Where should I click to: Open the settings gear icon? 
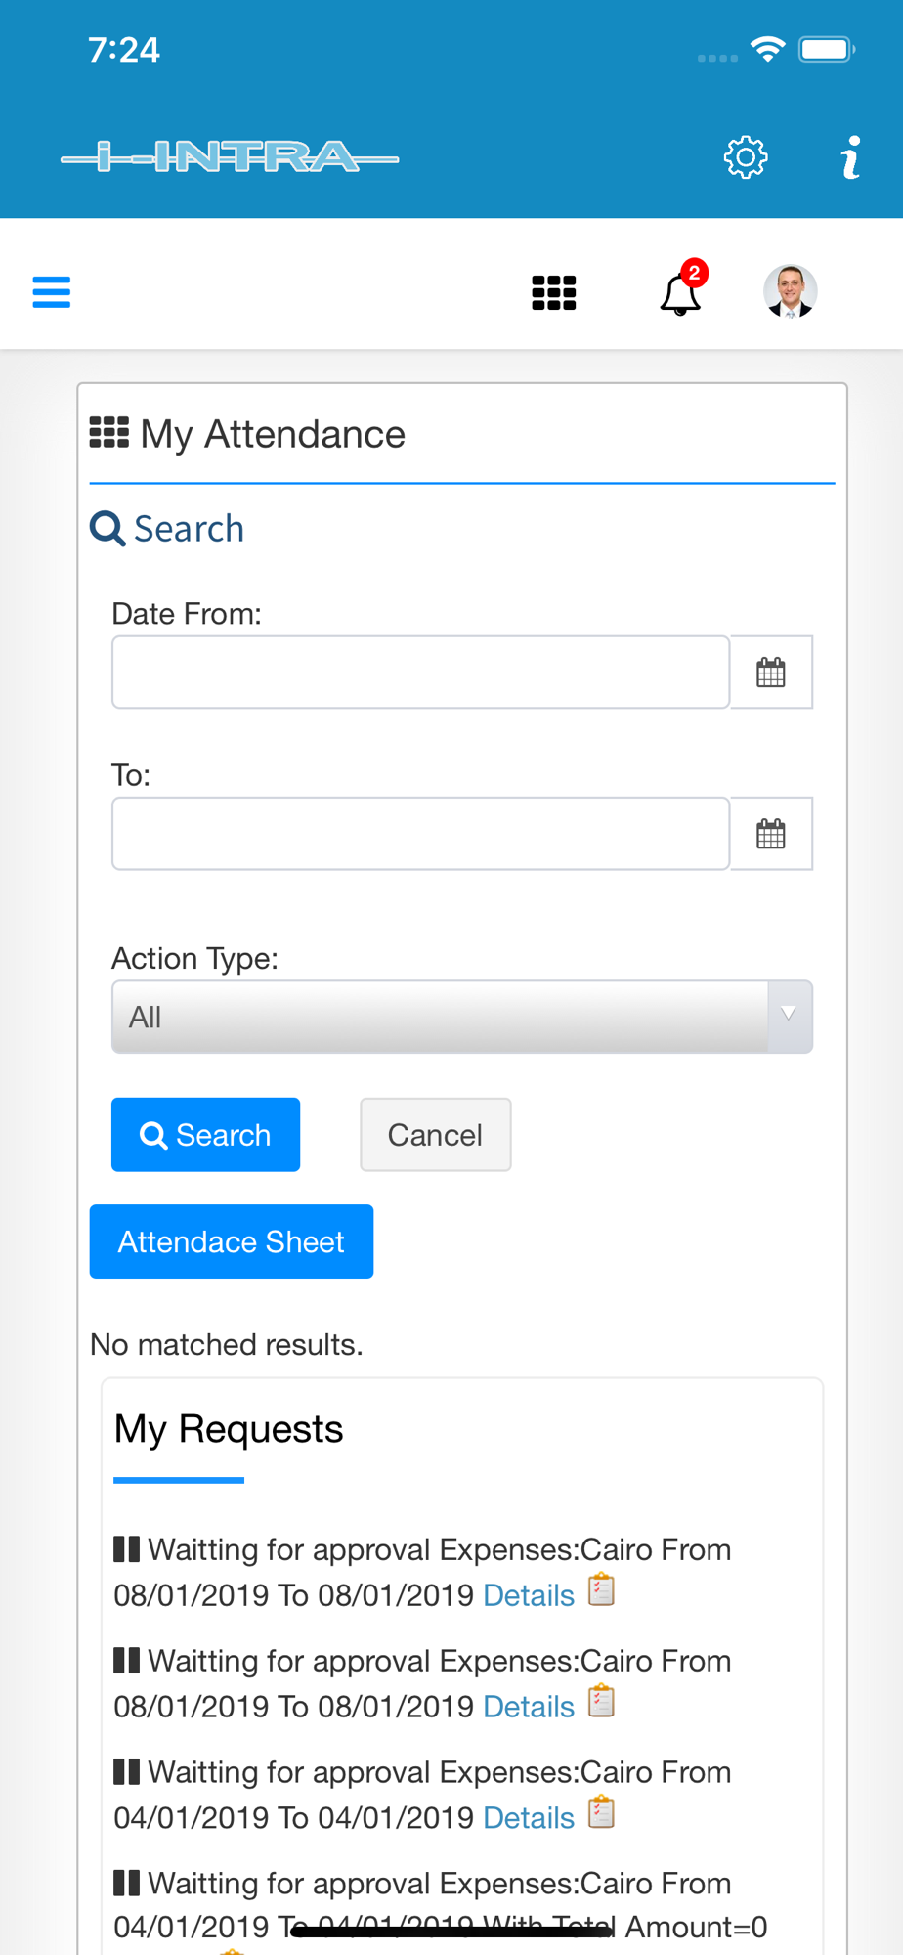pyautogui.click(x=746, y=157)
